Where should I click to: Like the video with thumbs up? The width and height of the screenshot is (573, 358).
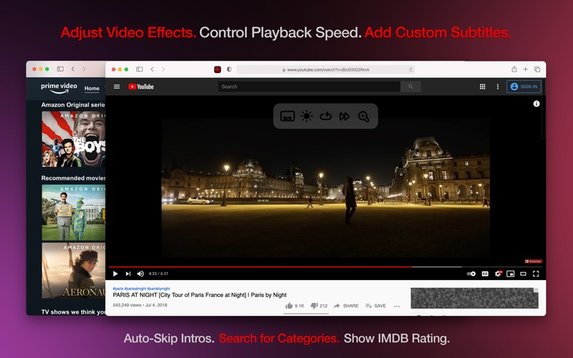pyautogui.click(x=294, y=306)
